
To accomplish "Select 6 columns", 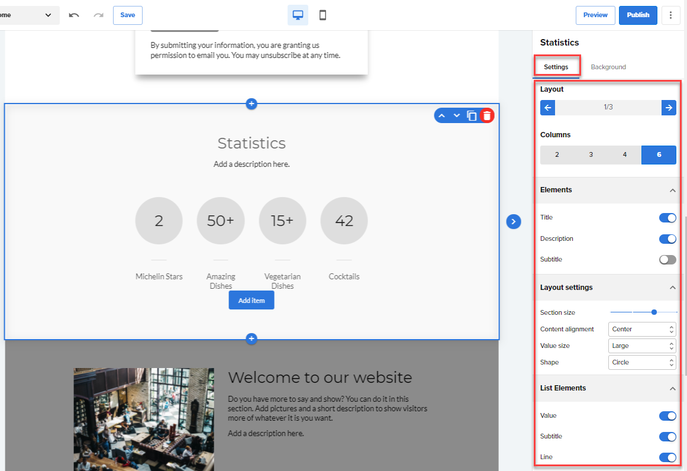I will tap(659, 154).
